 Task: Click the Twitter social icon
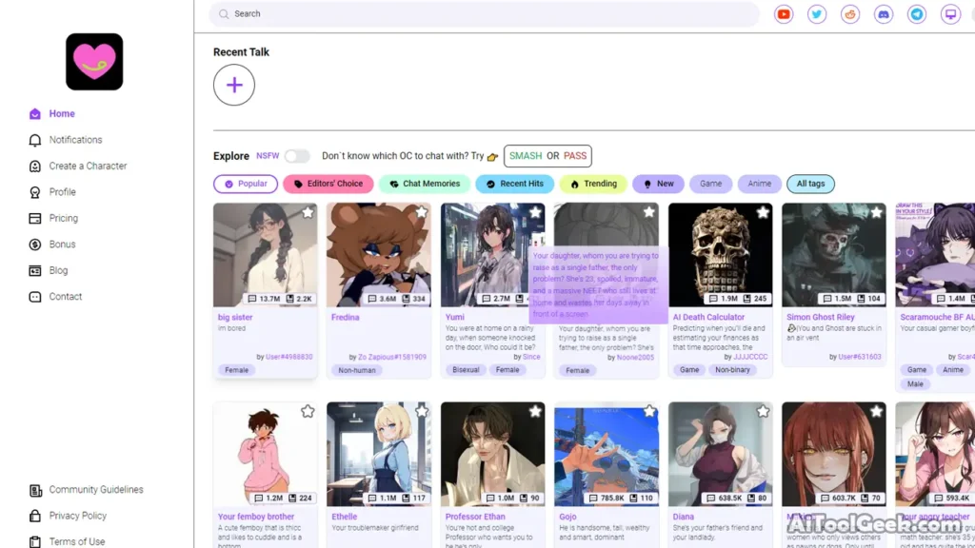(816, 14)
